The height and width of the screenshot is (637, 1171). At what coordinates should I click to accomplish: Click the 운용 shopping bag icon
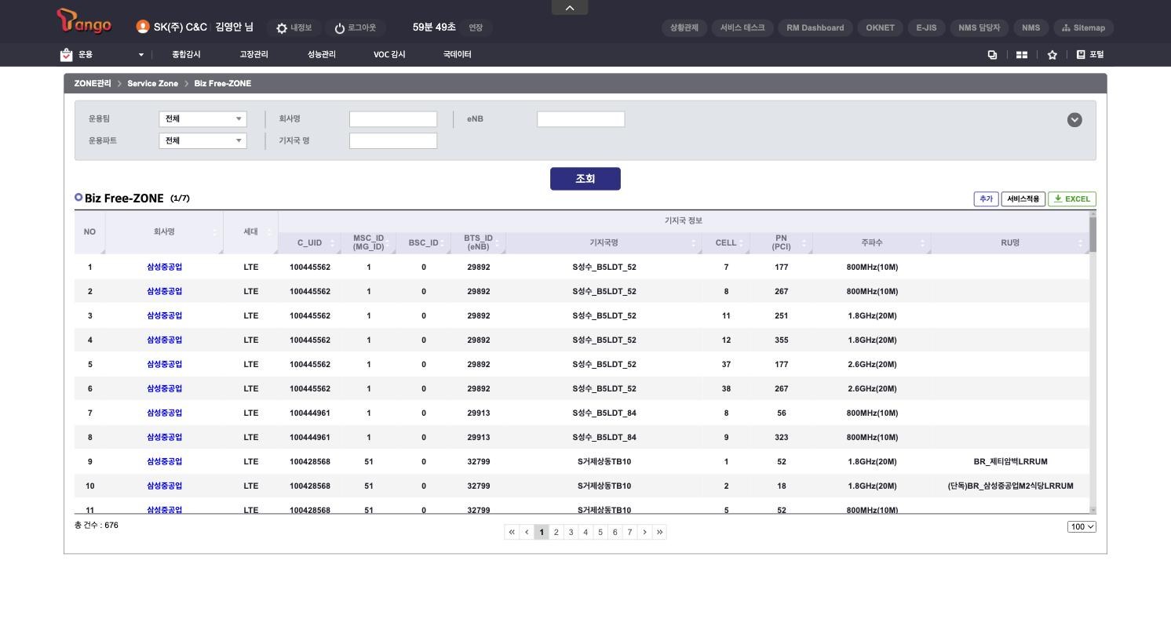pyautogui.click(x=66, y=54)
